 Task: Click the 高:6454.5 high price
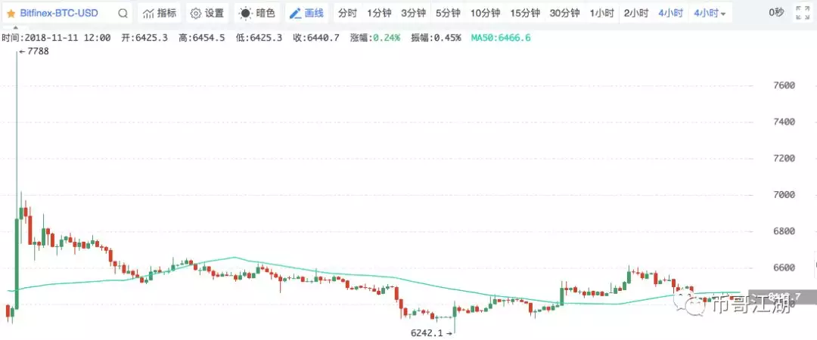(202, 38)
